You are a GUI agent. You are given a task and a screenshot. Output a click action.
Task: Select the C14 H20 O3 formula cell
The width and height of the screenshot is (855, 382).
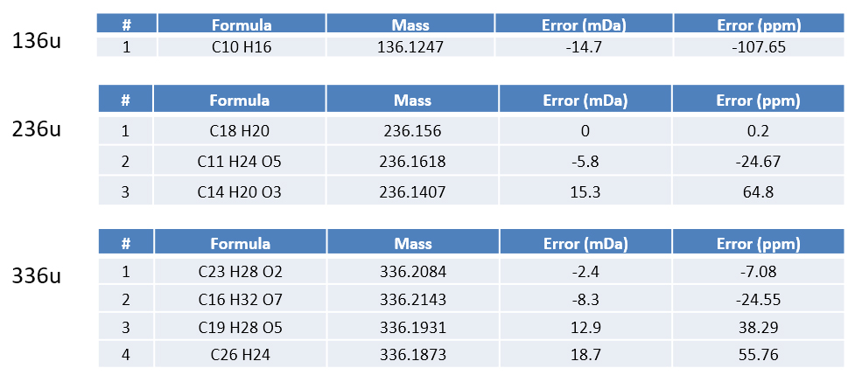click(x=240, y=191)
